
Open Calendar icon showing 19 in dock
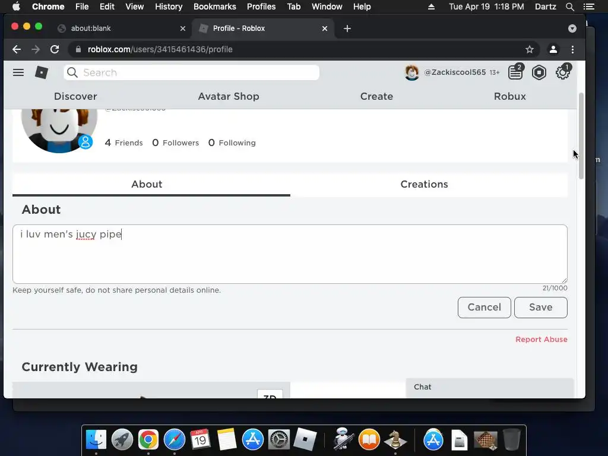point(200,440)
